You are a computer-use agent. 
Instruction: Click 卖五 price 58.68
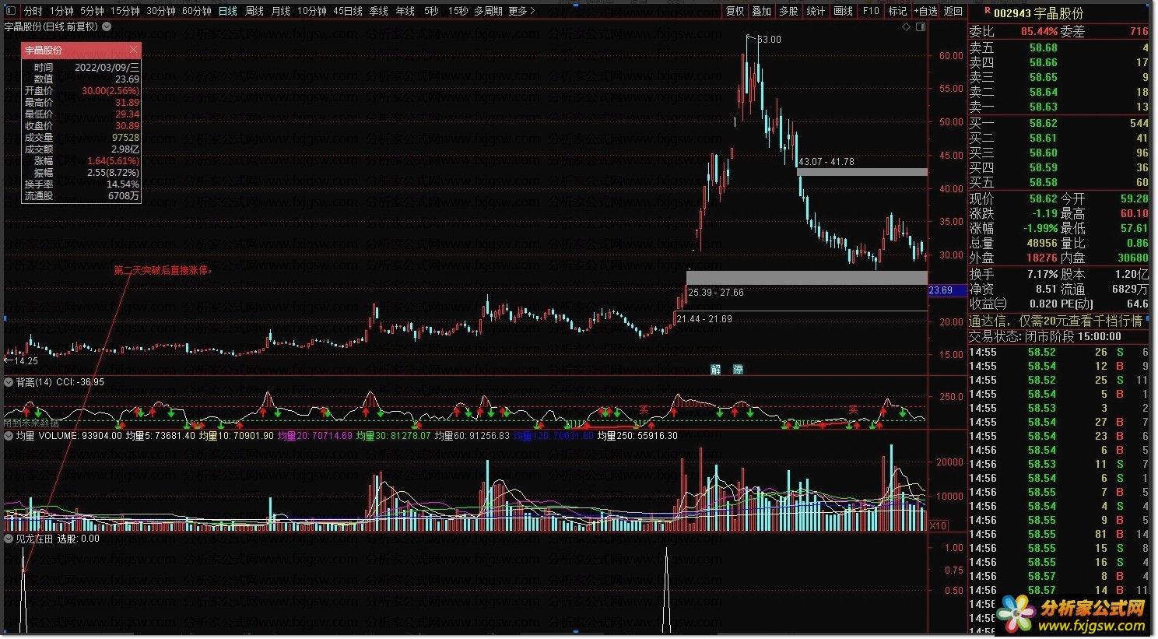pyautogui.click(x=1043, y=47)
